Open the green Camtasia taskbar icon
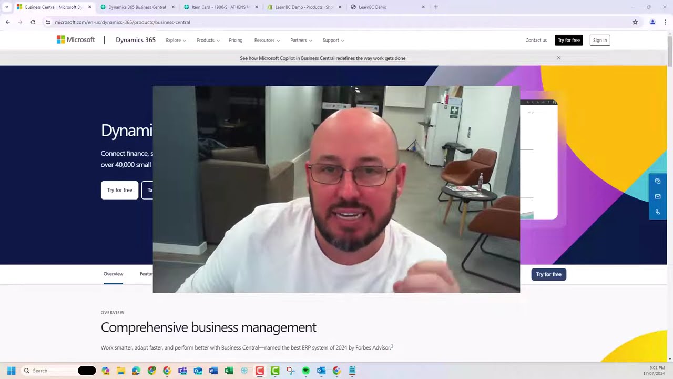The height and width of the screenshot is (379, 673). [275, 371]
